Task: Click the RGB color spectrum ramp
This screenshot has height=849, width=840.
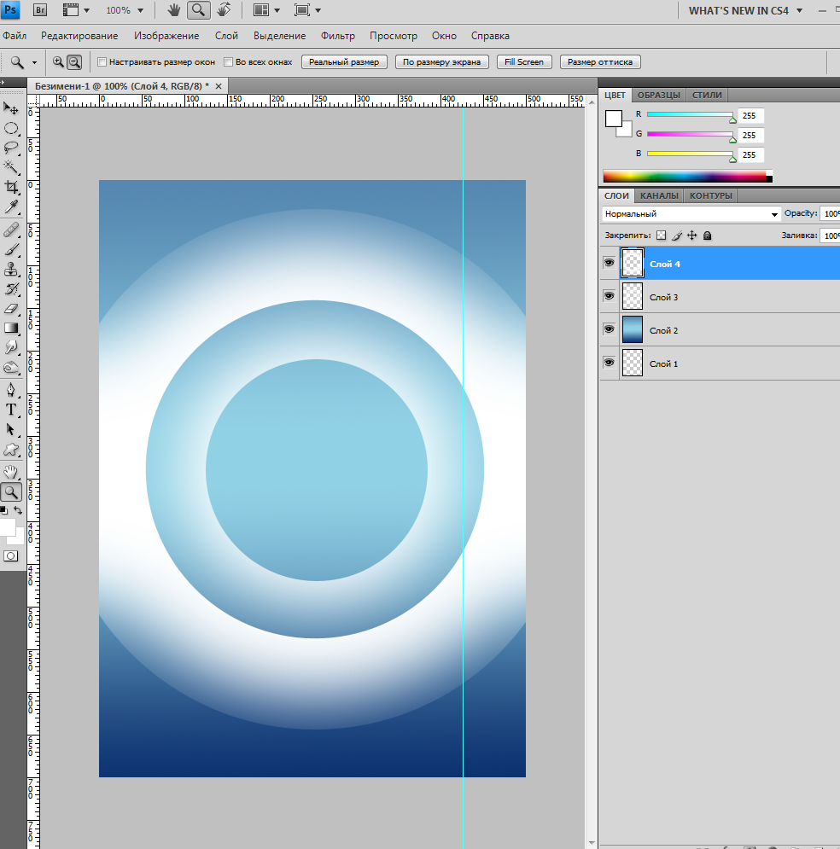Action: click(x=685, y=177)
